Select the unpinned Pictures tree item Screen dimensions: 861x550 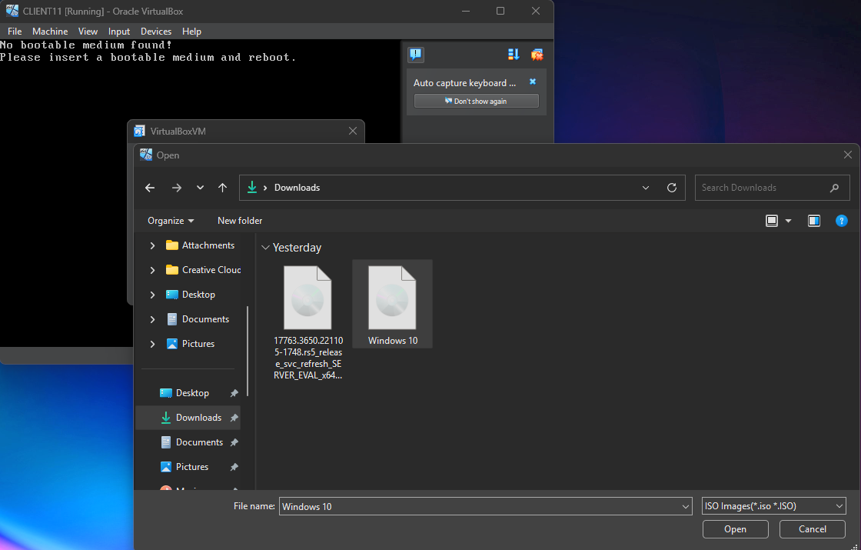pyautogui.click(x=191, y=344)
